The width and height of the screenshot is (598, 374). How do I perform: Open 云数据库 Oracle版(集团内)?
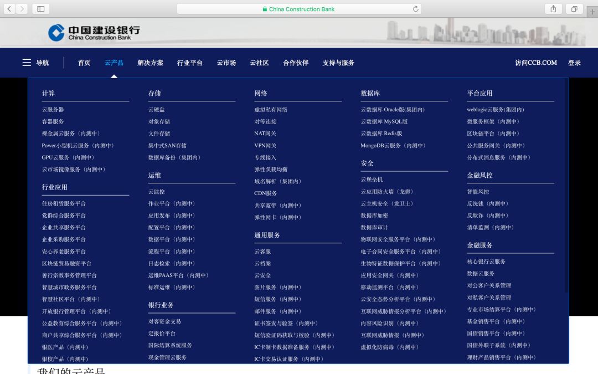click(393, 110)
